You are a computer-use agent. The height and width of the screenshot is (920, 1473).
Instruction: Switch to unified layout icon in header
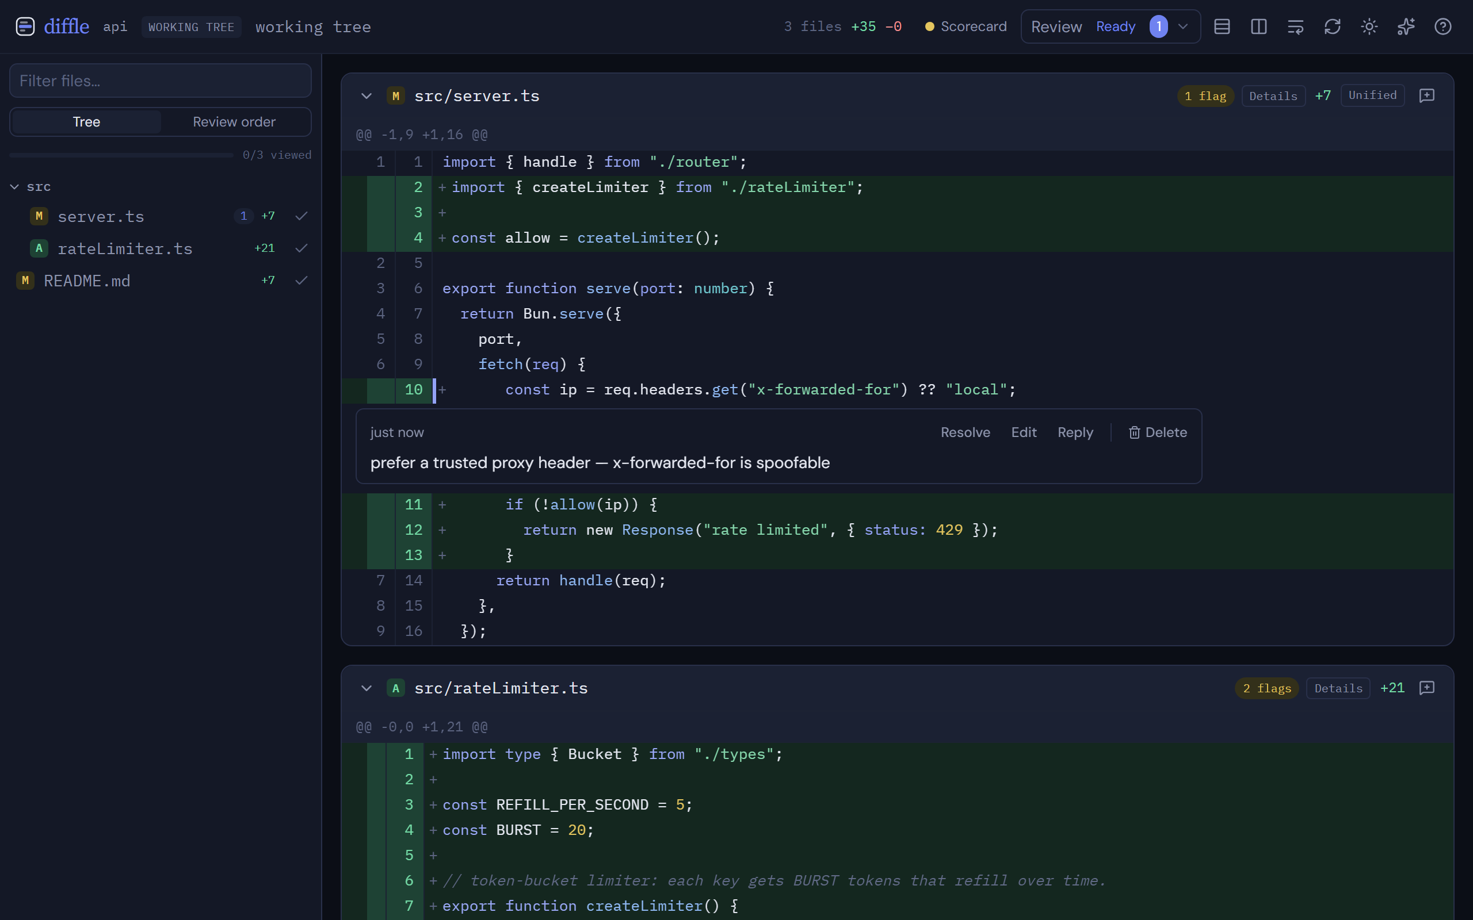click(1222, 27)
